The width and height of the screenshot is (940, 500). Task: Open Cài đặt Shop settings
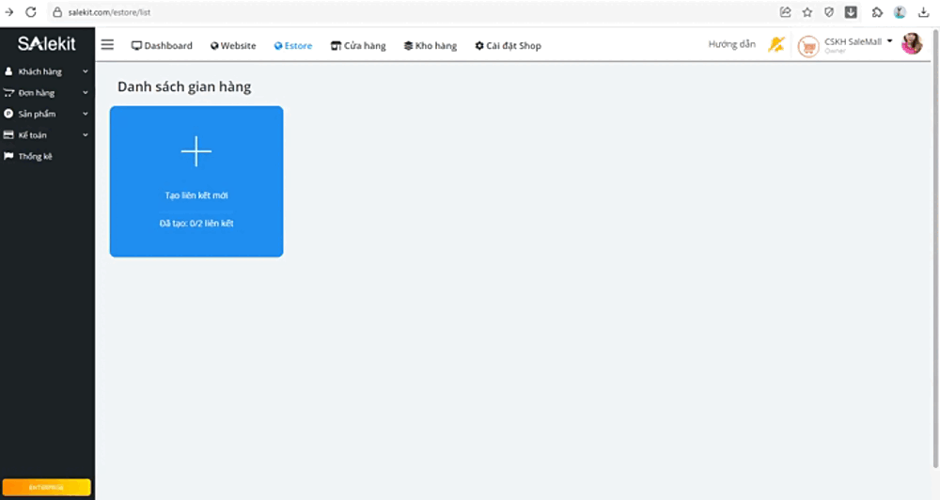pos(508,46)
